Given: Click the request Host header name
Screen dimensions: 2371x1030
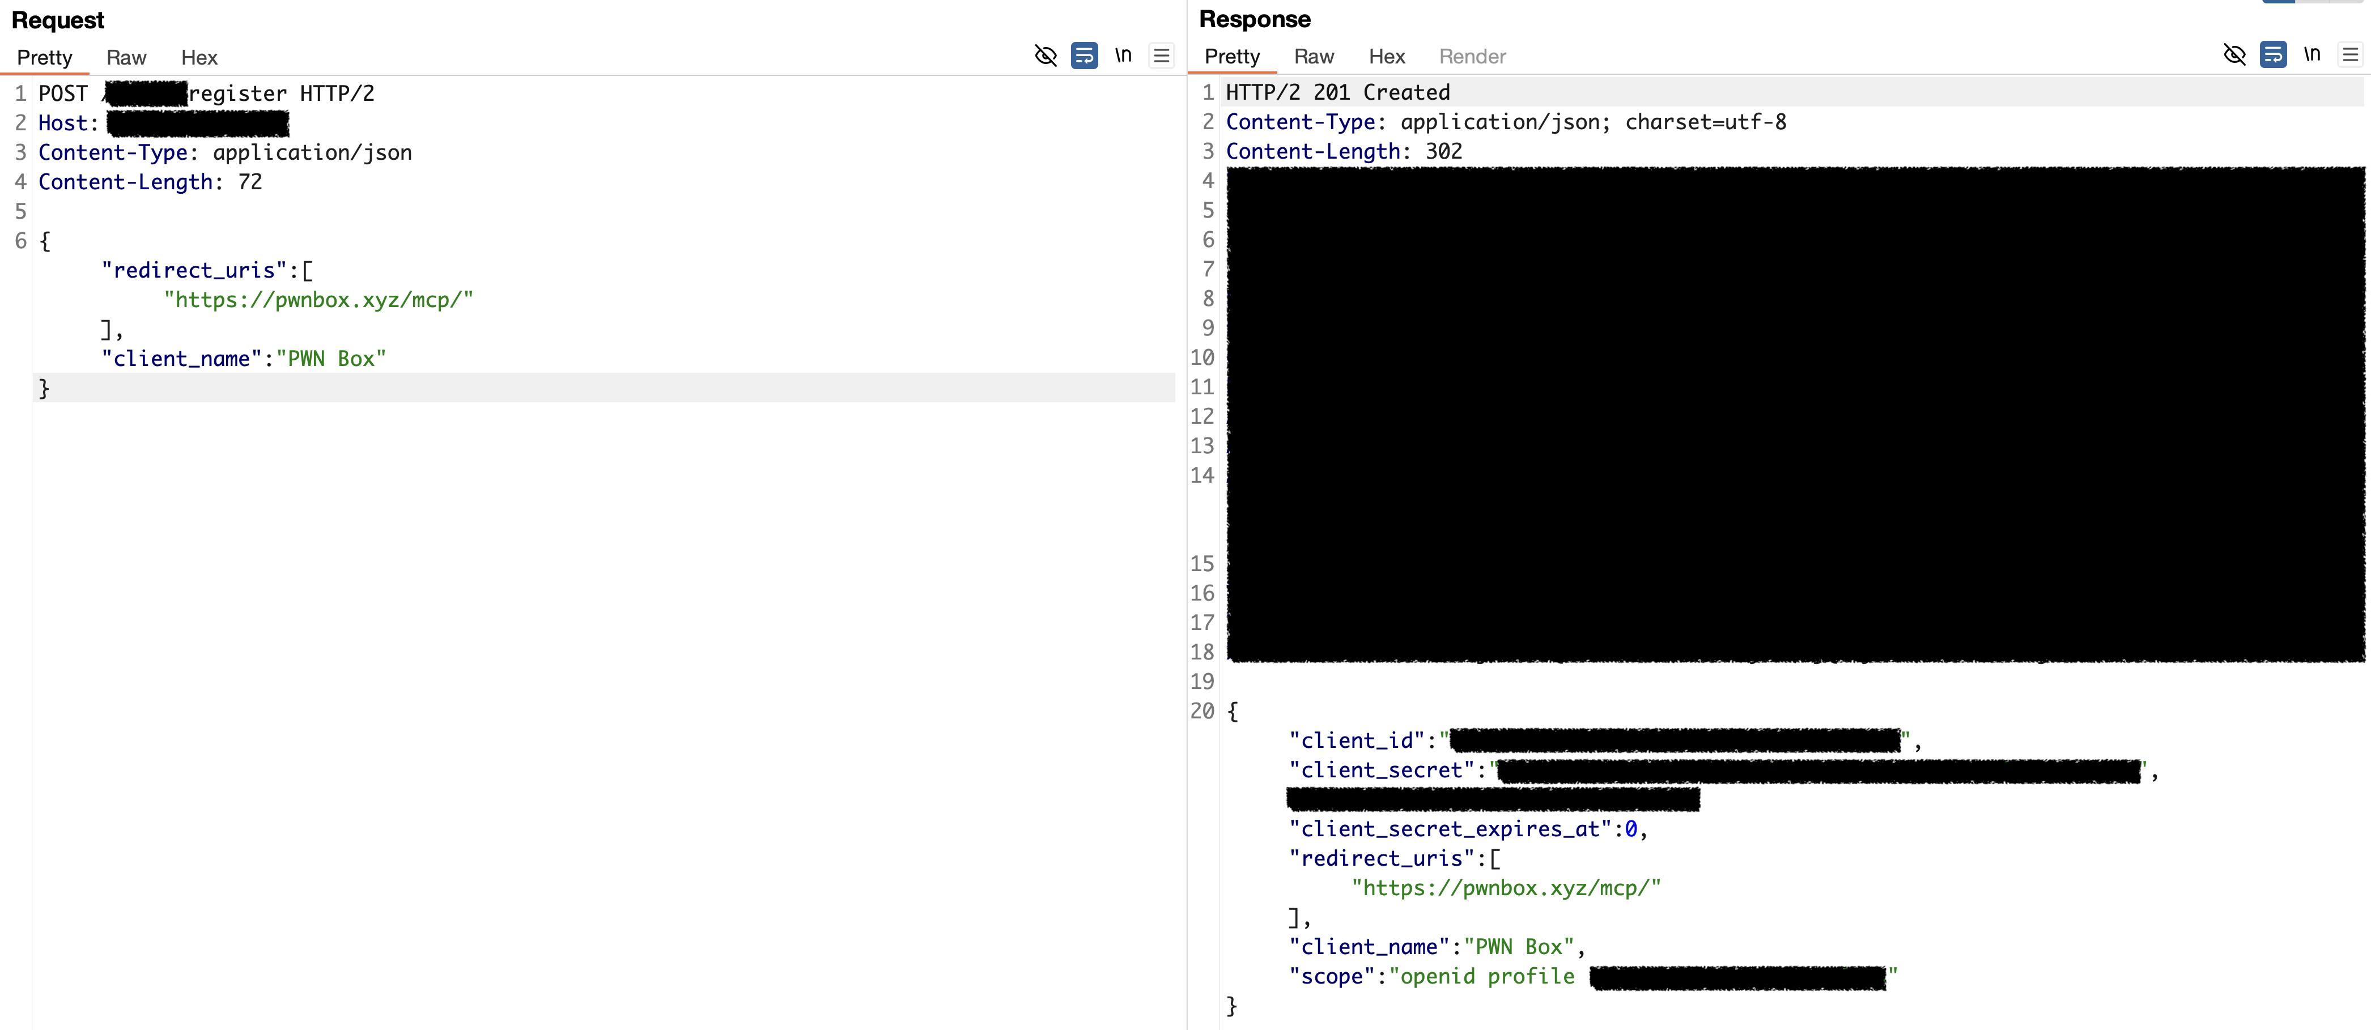Looking at the screenshot, I should click(x=67, y=124).
